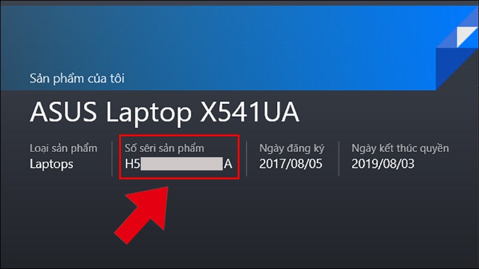Click the "Số sêri sản phẩm" label
479x269 pixels.
[164, 148]
